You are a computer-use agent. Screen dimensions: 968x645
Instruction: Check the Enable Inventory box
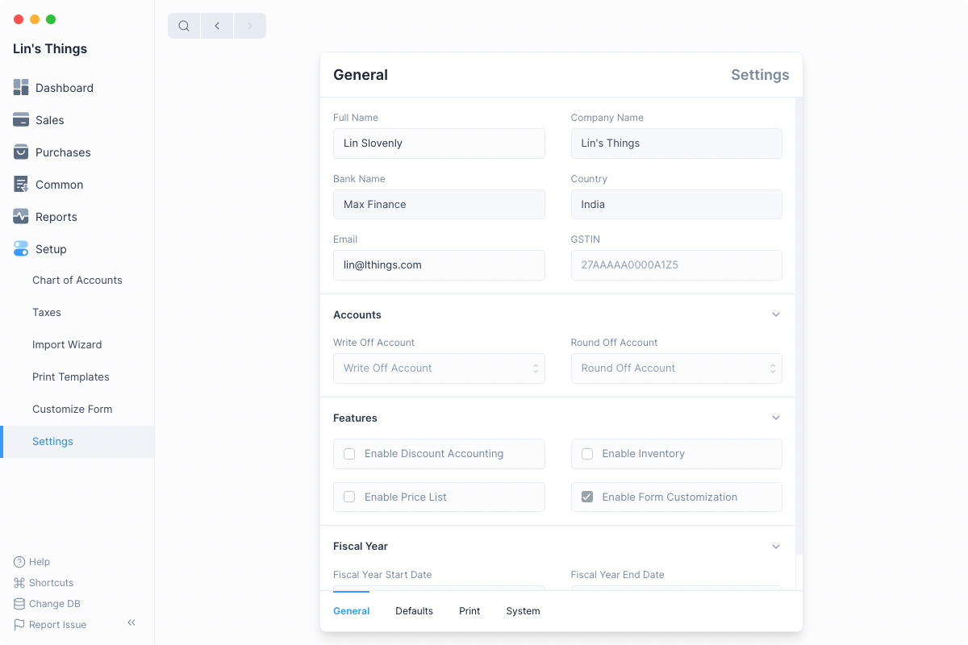(x=587, y=454)
